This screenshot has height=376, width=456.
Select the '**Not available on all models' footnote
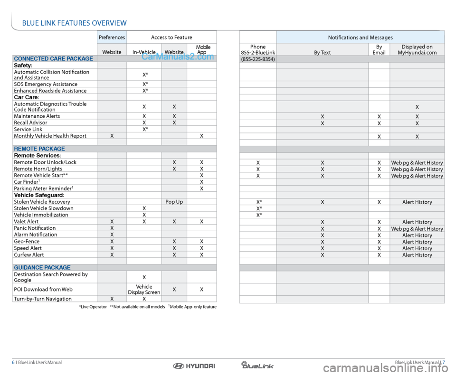[137, 307]
